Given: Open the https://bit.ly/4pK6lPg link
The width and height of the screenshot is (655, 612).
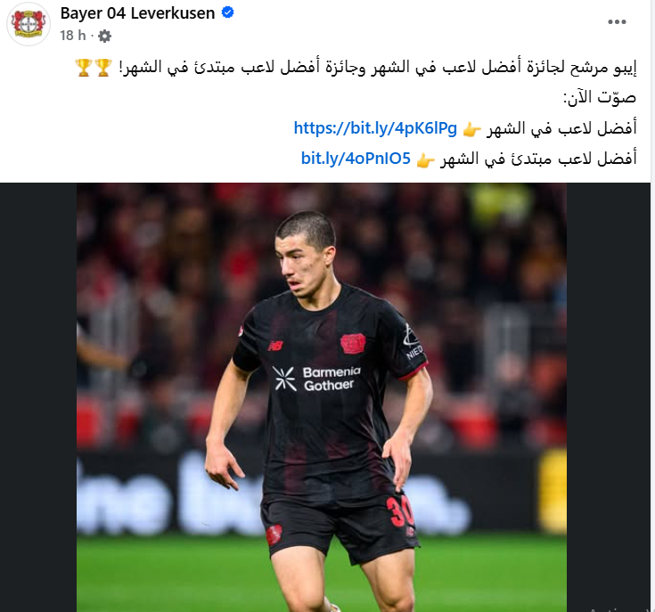Looking at the screenshot, I should 375,128.
